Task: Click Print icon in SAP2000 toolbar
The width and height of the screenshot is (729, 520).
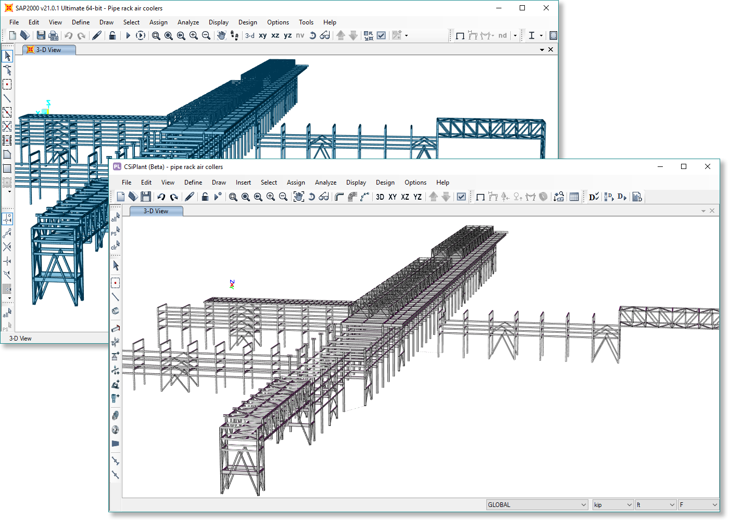Action: (53, 35)
